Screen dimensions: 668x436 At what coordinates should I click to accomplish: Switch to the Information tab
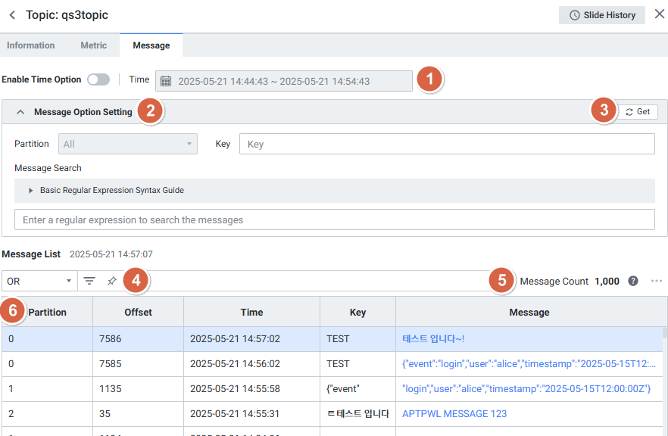[x=31, y=45]
